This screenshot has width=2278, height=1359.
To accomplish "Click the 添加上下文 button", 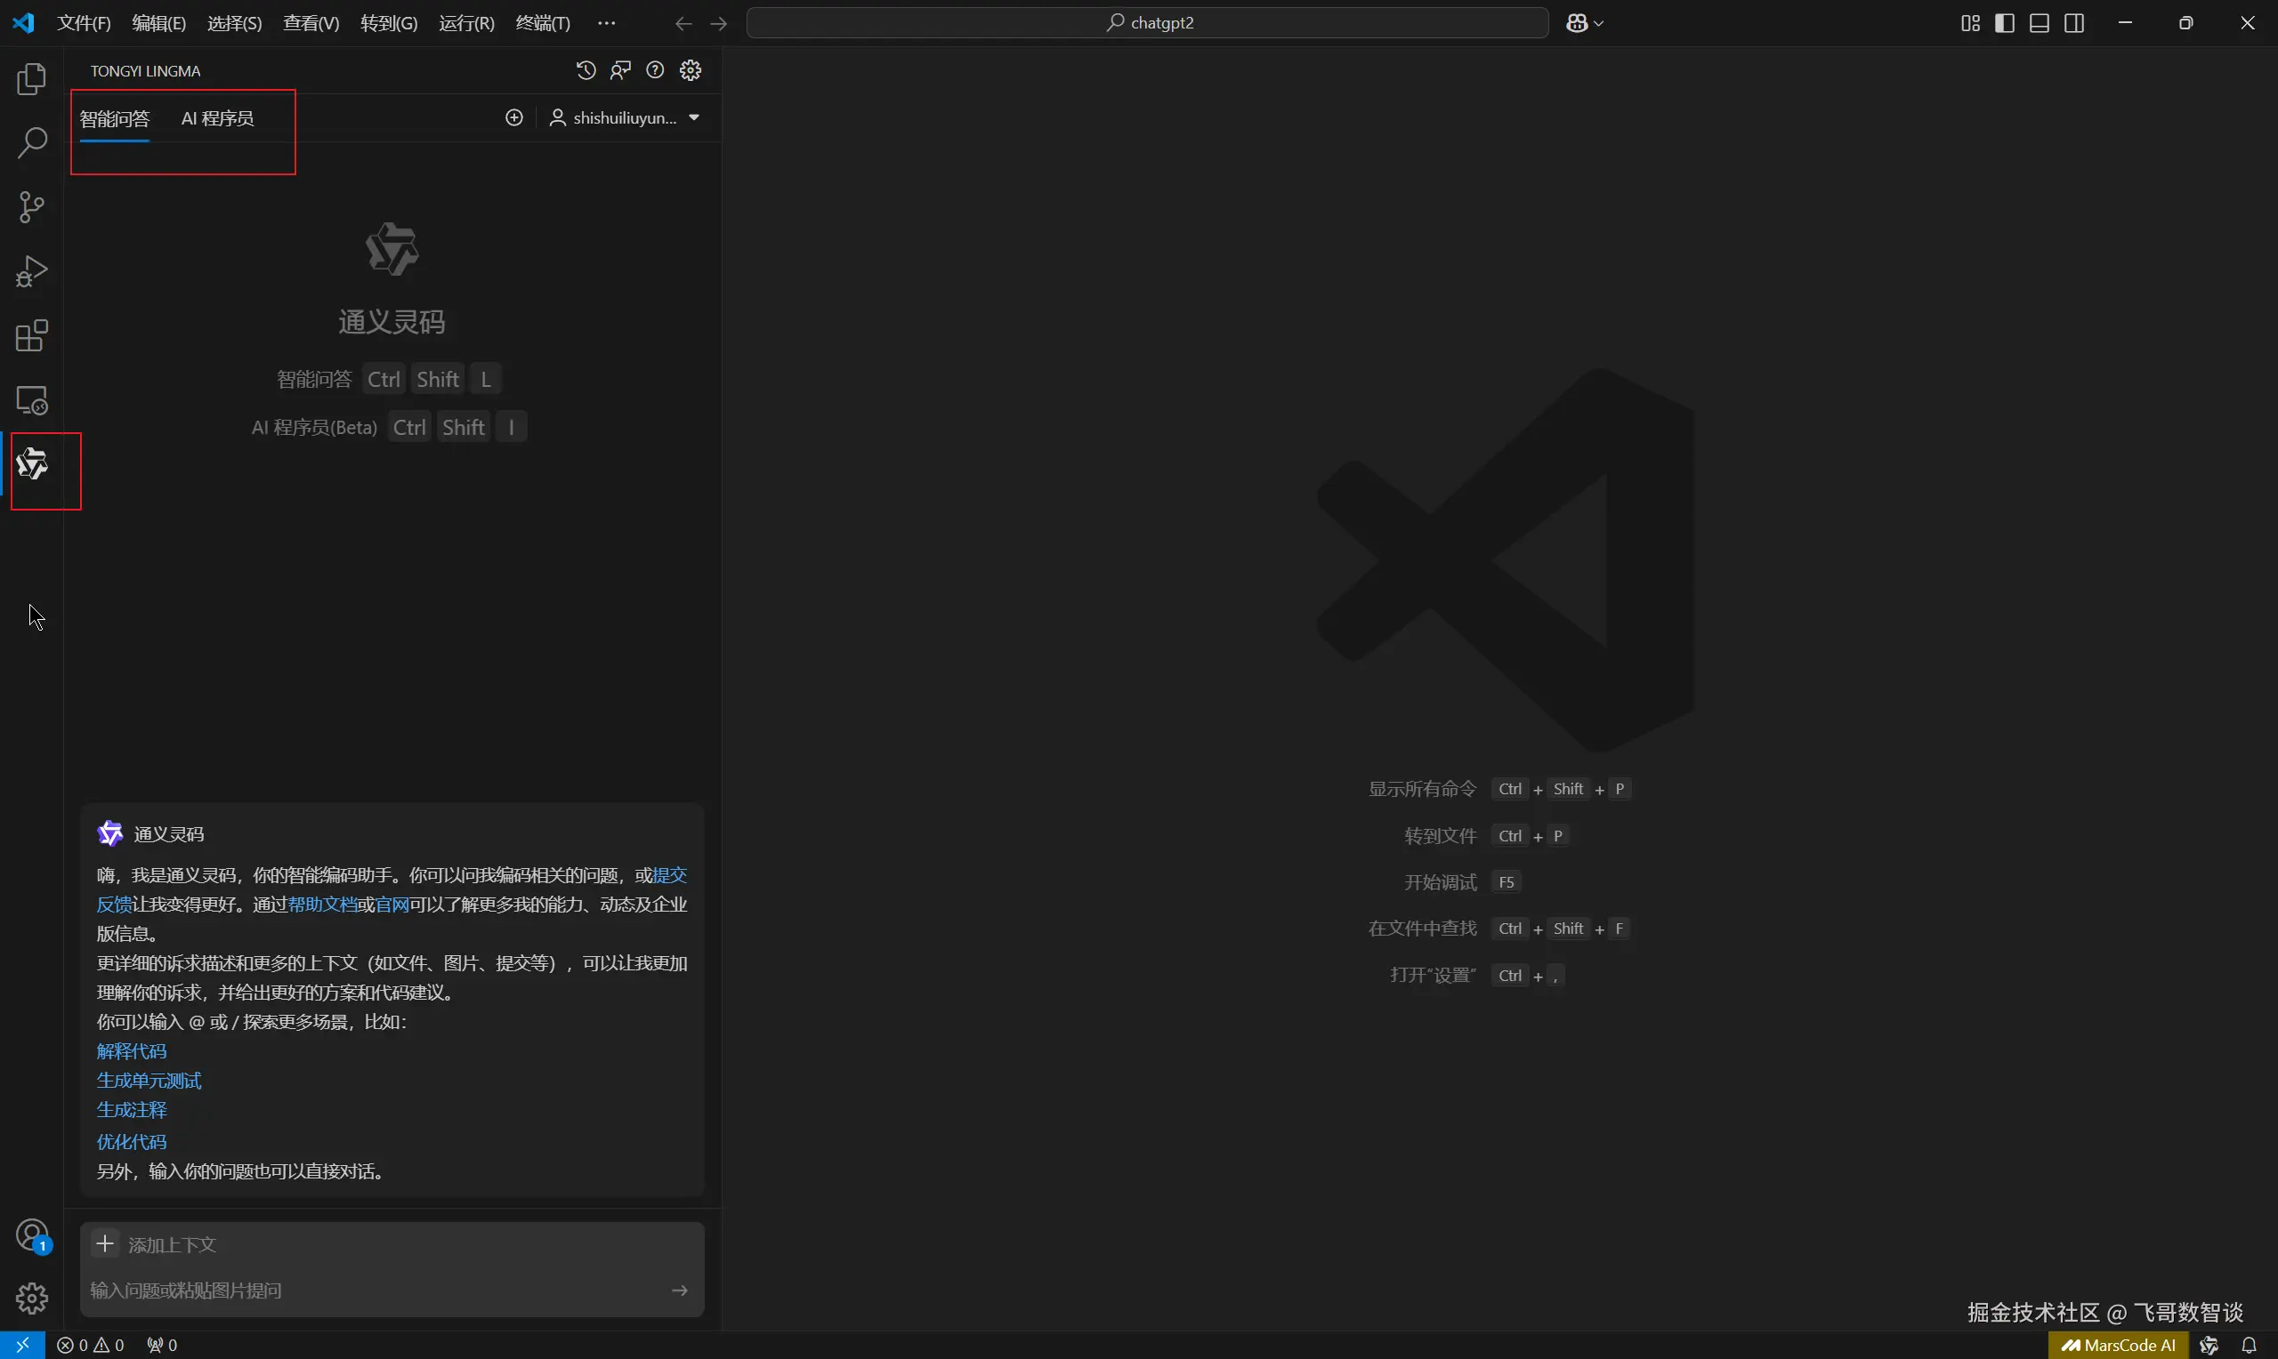I will (156, 1244).
